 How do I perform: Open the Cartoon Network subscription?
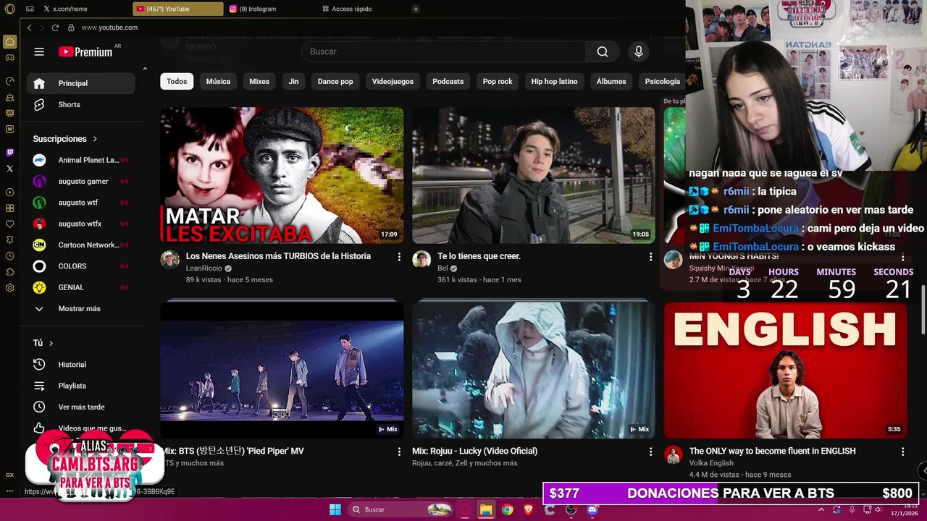(x=81, y=245)
